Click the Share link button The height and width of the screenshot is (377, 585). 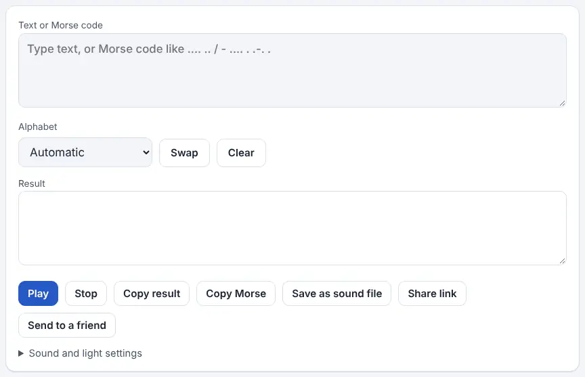(x=432, y=294)
